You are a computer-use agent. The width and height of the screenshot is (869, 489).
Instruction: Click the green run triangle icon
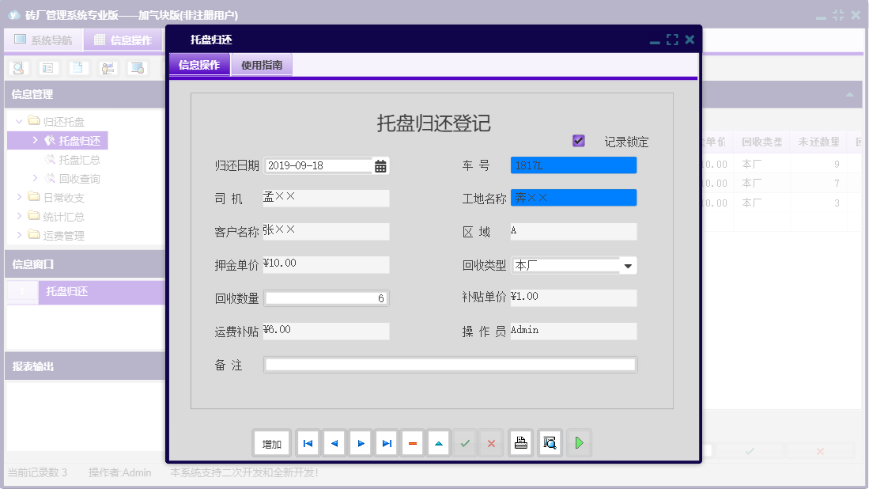(x=579, y=443)
